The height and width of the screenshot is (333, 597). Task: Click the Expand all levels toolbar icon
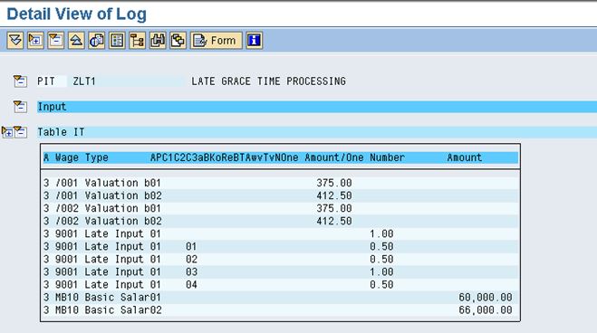coord(15,41)
